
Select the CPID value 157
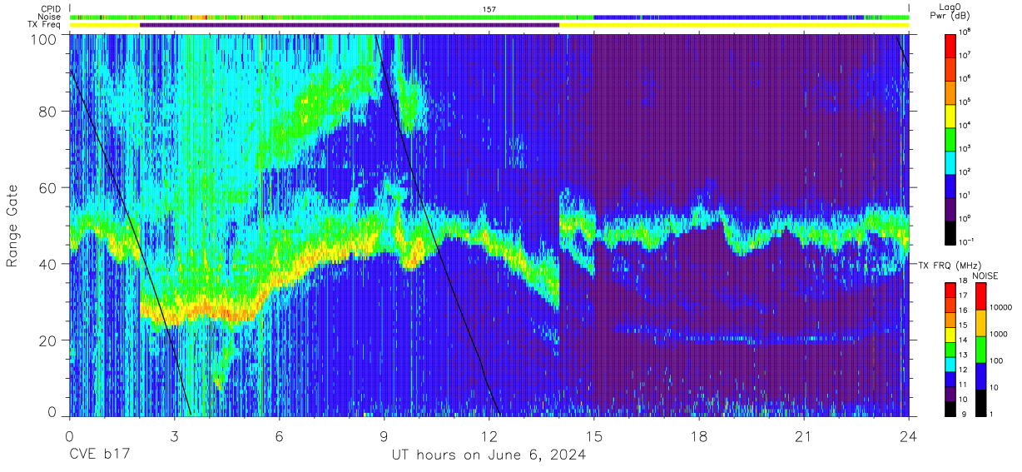click(x=489, y=8)
